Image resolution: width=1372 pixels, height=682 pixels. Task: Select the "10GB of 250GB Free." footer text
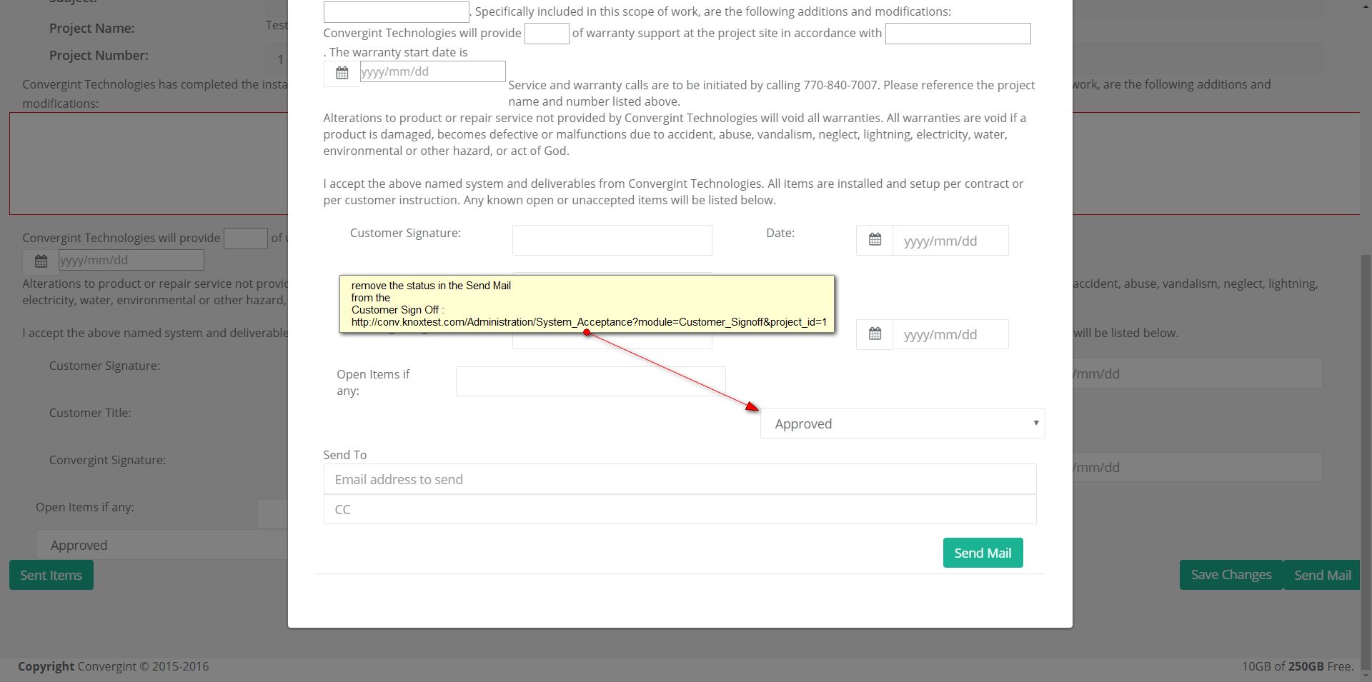click(1298, 666)
